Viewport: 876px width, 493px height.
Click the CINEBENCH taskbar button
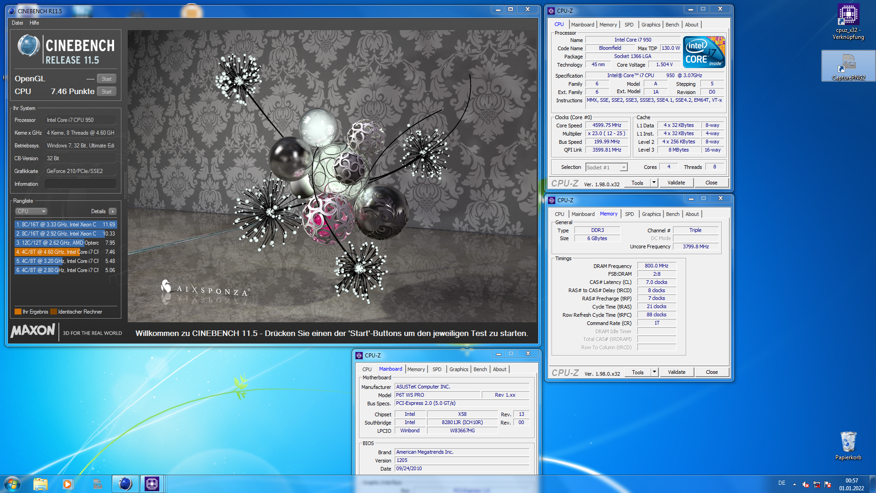point(125,484)
